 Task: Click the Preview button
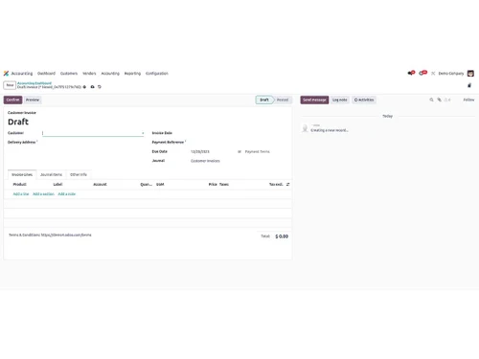coord(33,100)
